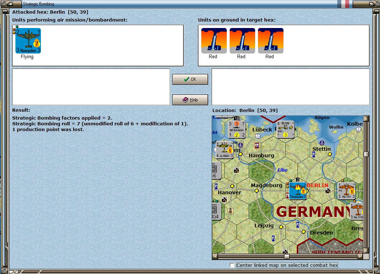The width and height of the screenshot is (380, 274).
Task: Click the Hanover city marker on map
Action: point(232,186)
